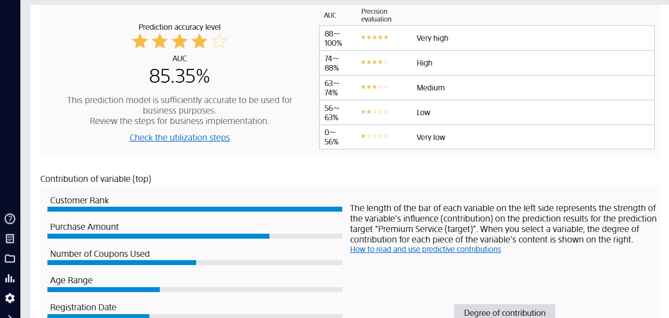Click the prediction accuracy star rating
Image resolution: width=669 pixels, height=318 pixels.
coord(179,42)
